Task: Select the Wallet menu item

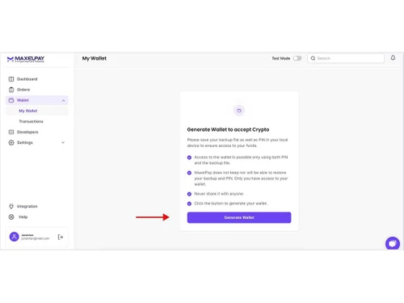Action: point(37,100)
